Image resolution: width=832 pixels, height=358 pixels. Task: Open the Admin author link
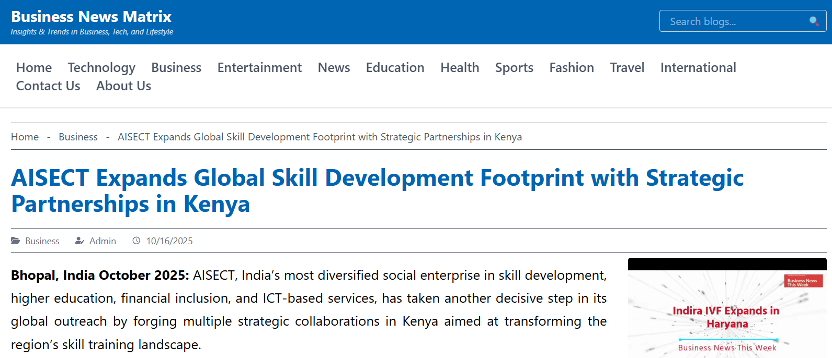pyautogui.click(x=102, y=241)
